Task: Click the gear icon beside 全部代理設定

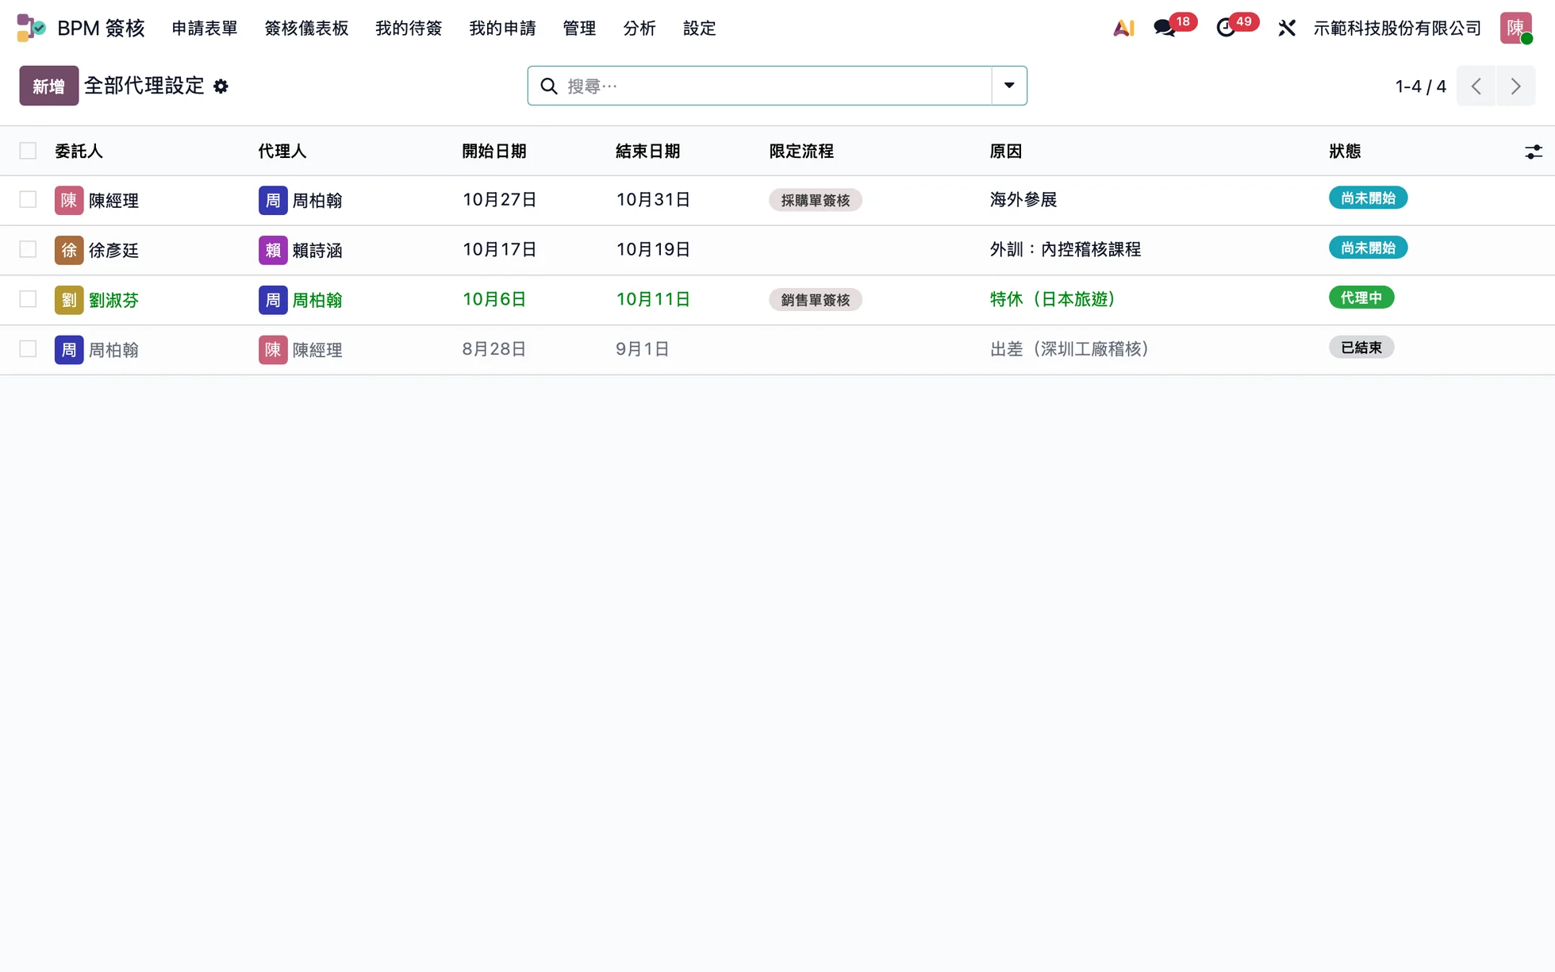Action: click(x=221, y=86)
